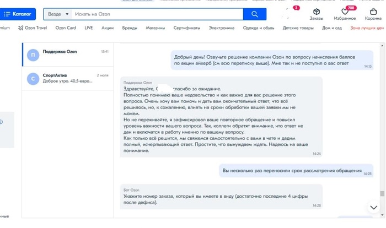Viewport: 386px width, 228px height.
Task: Open Дом и сад category link
Action: pyautogui.click(x=332, y=28)
